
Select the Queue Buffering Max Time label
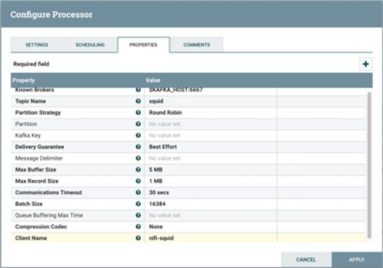[49, 215]
